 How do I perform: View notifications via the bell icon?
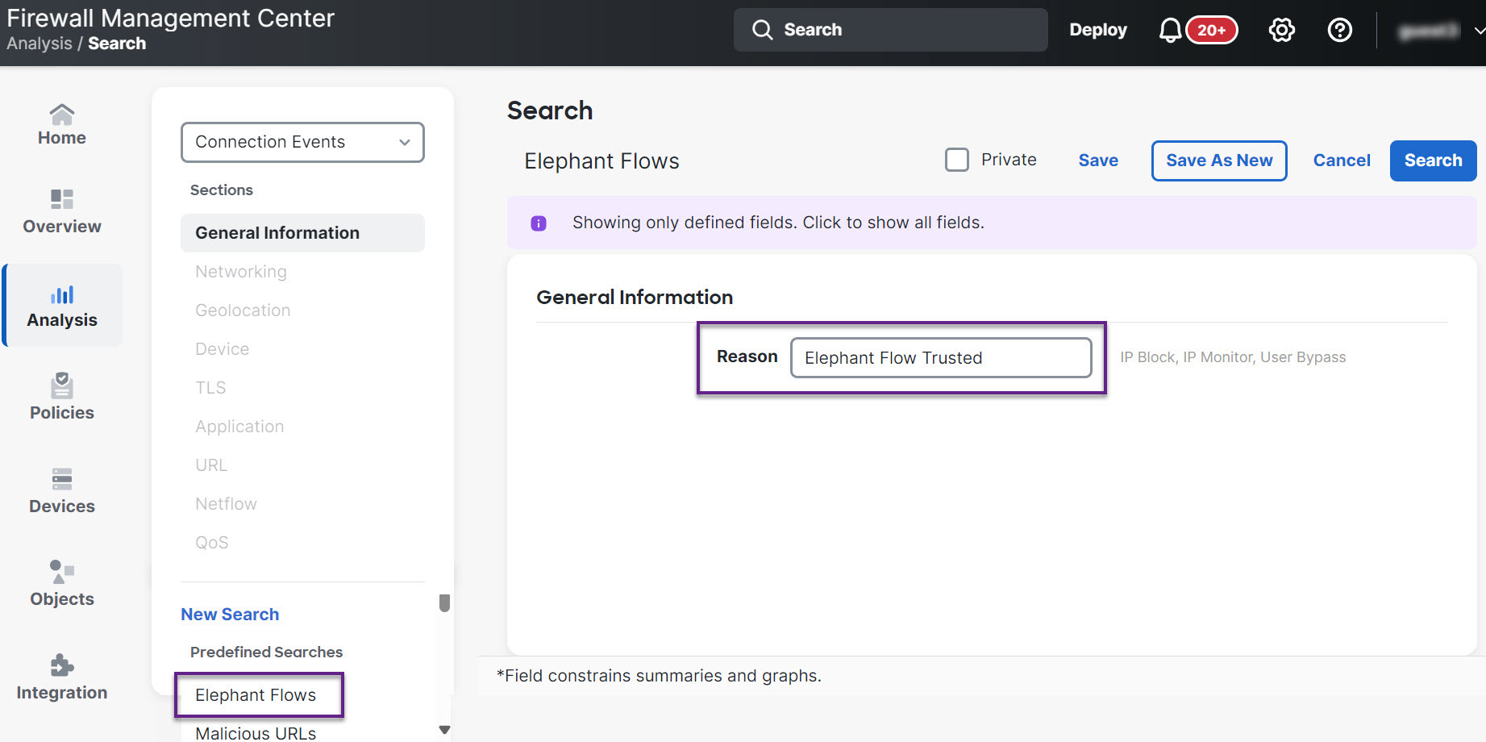click(1170, 31)
